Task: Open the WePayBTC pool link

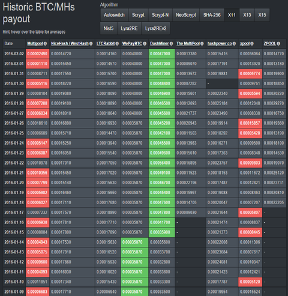Action: [x=132, y=44]
